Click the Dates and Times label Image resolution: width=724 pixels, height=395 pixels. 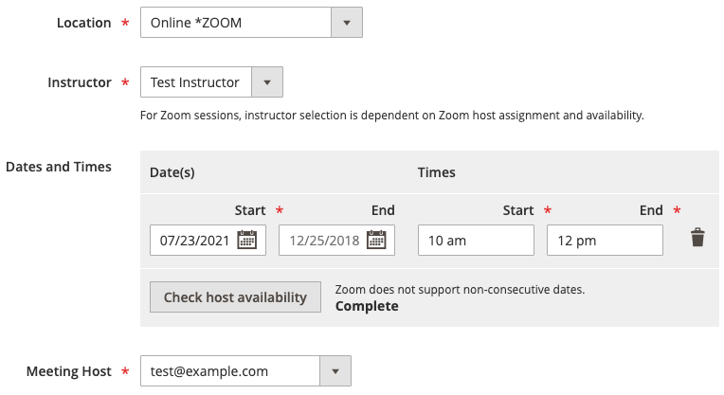pyautogui.click(x=59, y=167)
